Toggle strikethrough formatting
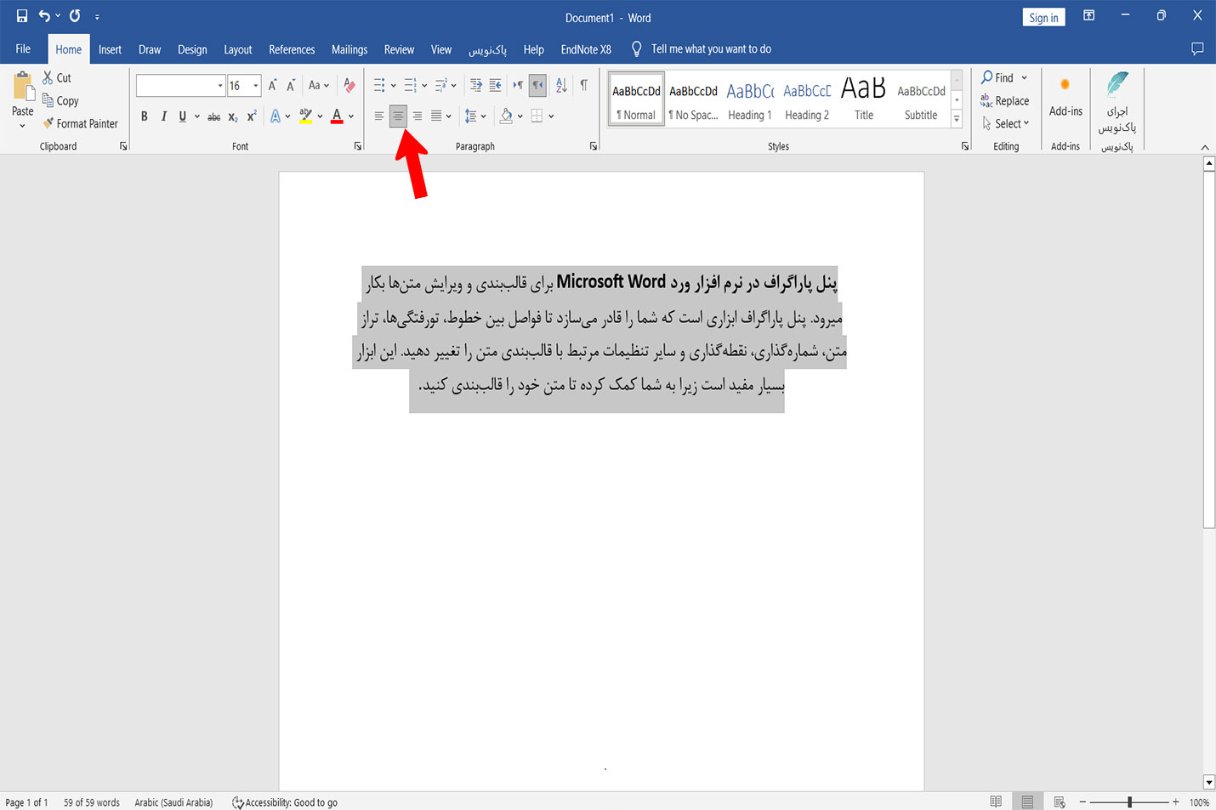The image size is (1216, 810). click(214, 116)
